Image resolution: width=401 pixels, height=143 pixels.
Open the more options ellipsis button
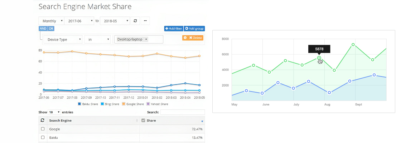[x=145, y=21]
